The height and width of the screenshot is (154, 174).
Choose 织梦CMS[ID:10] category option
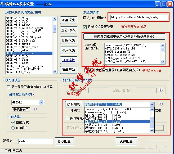tap(117, 128)
